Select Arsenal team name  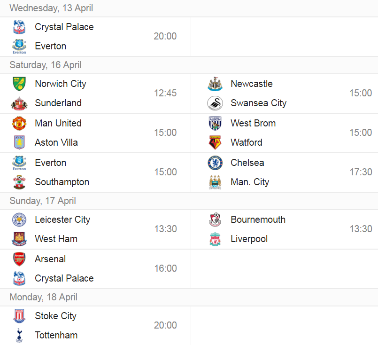(x=50, y=259)
